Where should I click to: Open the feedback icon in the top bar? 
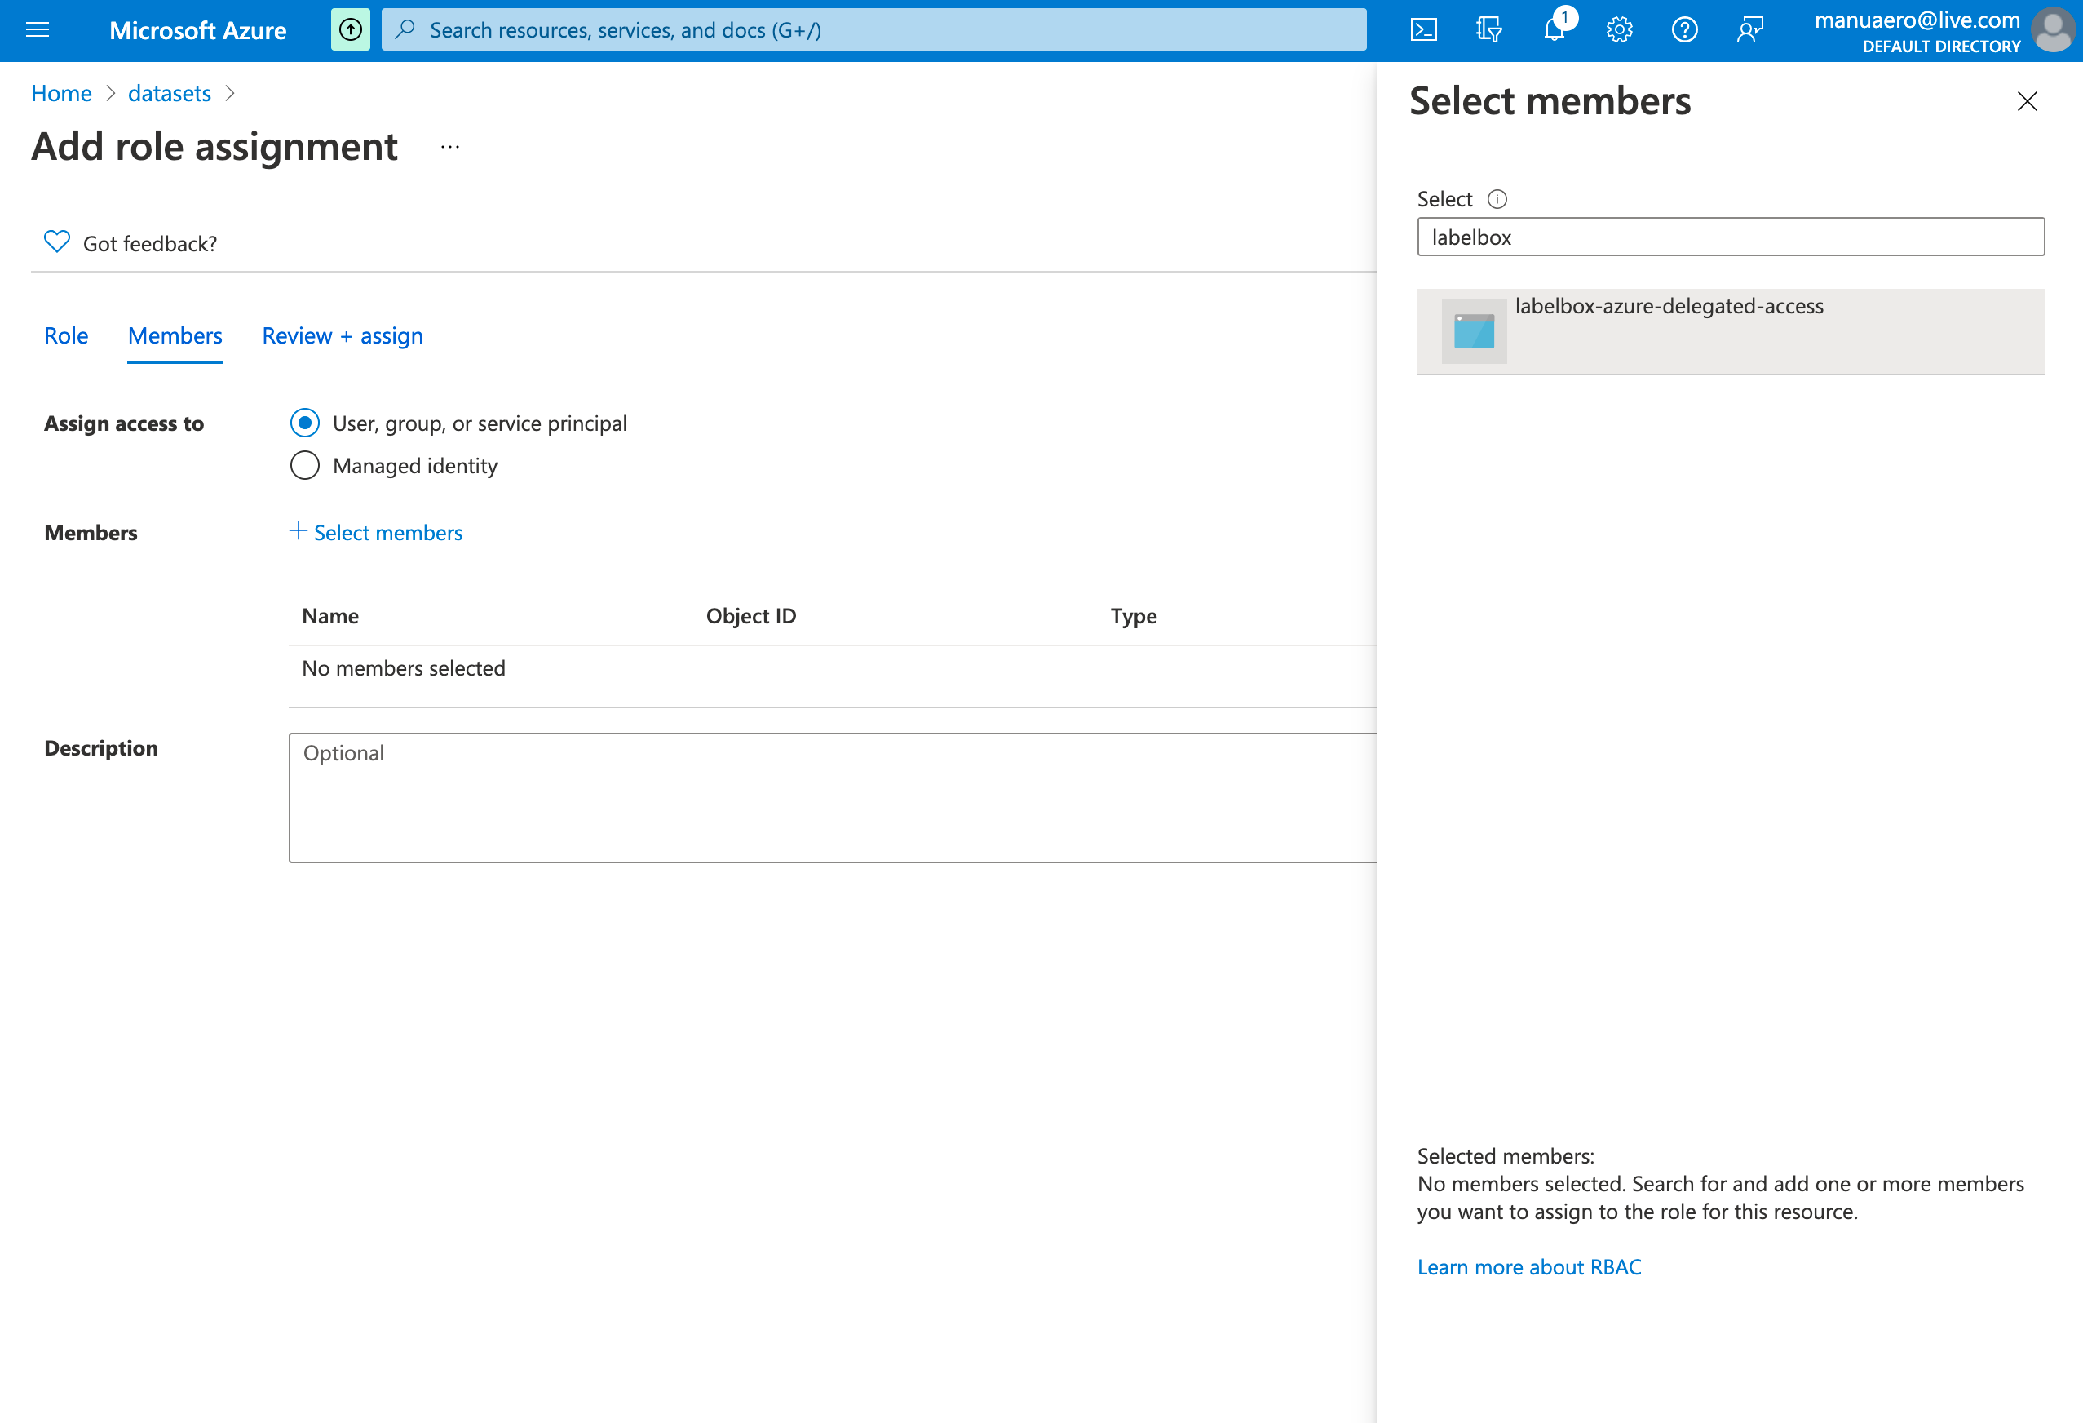(1749, 29)
